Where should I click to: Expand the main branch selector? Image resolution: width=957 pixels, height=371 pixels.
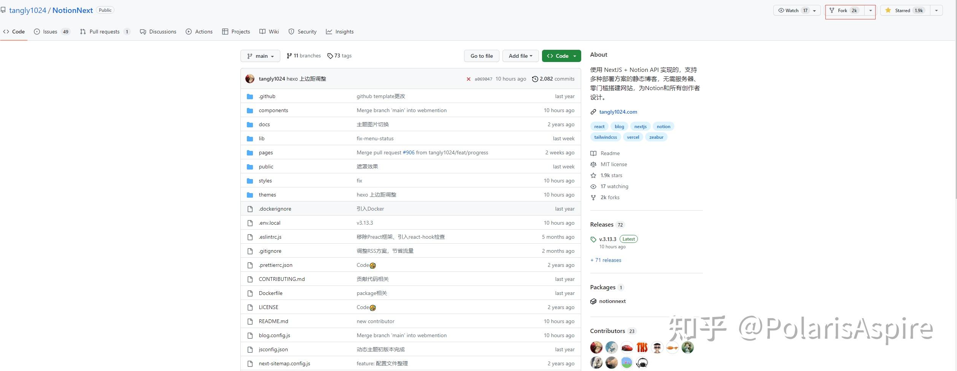[x=260, y=56]
